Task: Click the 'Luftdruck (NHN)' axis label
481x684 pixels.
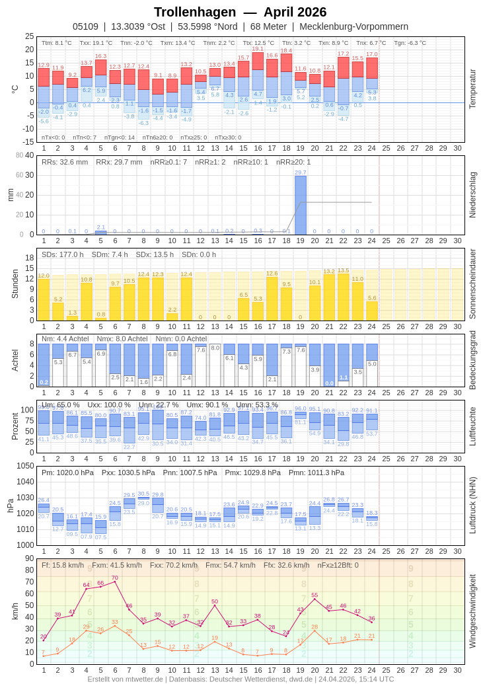Action: [x=472, y=505]
